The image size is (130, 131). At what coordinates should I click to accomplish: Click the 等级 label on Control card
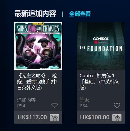point(84,100)
